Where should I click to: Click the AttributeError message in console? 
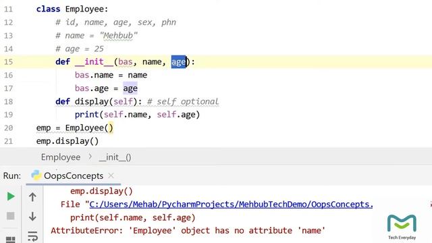[x=188, y=231]
